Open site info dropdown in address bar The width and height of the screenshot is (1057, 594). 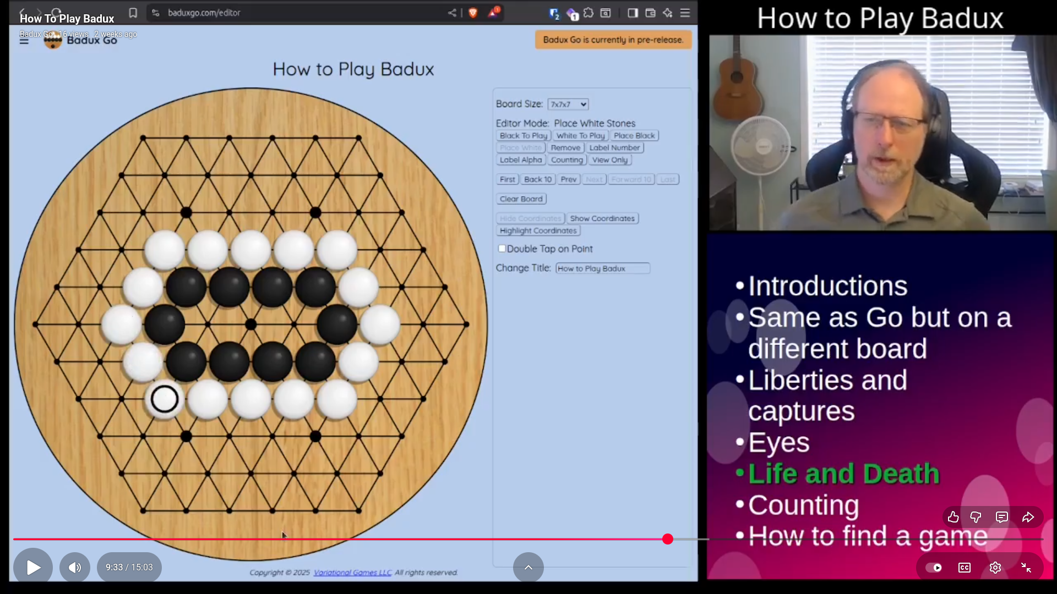155,13
